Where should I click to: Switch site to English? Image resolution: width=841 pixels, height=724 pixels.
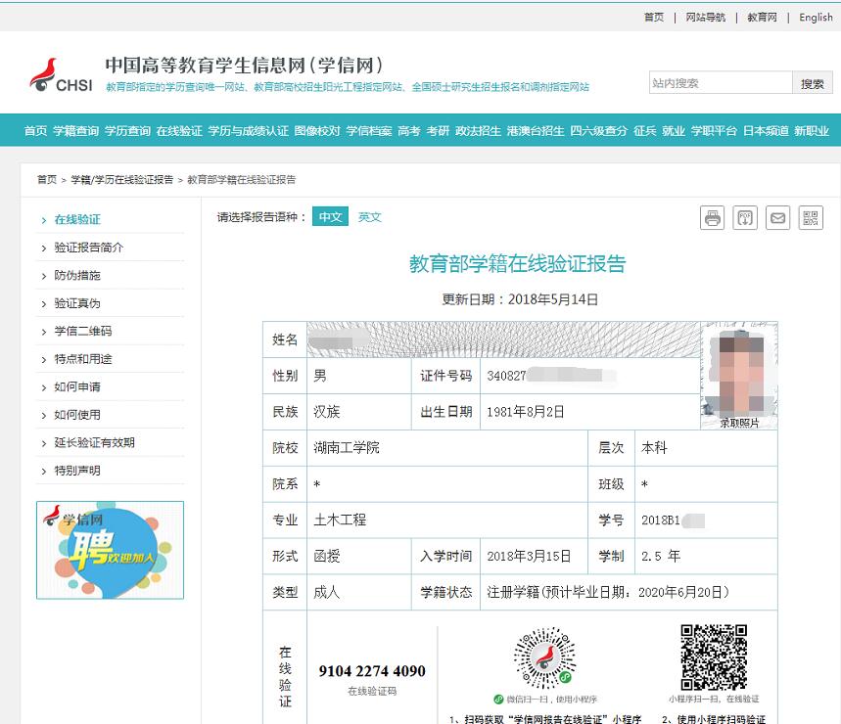point(816,18)
